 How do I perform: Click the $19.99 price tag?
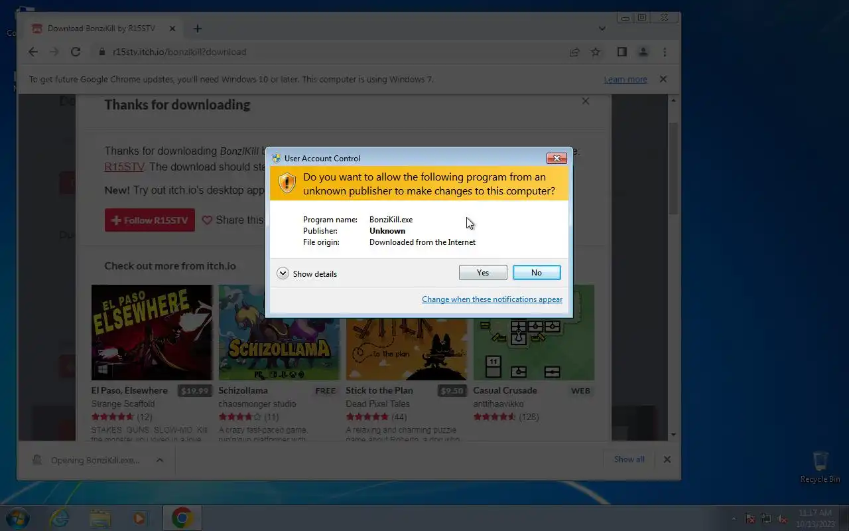coord(194,391)
